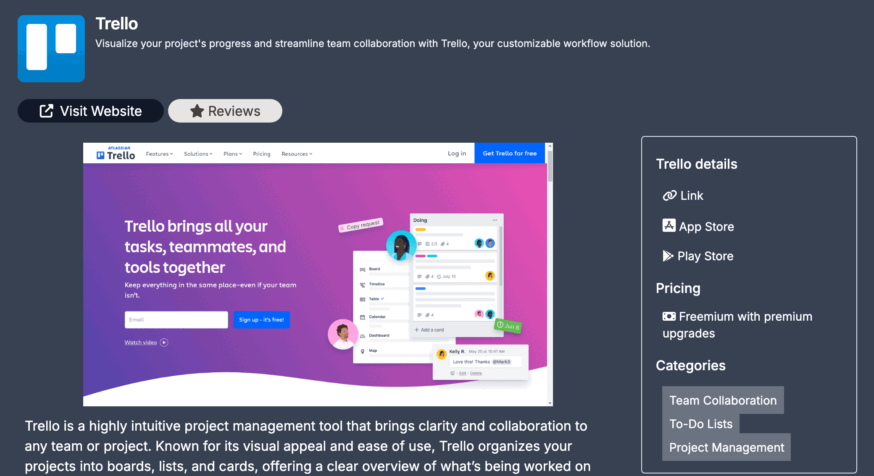Click the Link detail with chain icon

(683, 196)
